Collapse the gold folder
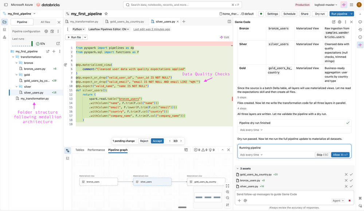This screenshot has width=364, height=211. pyautogui.click(x=16, y=75)
